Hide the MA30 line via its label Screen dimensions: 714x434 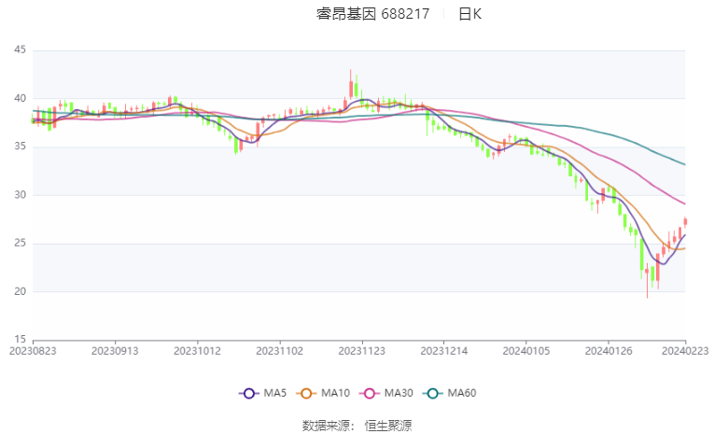point(399,393)
